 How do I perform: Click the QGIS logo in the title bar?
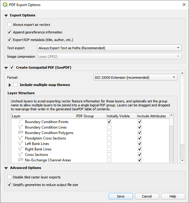(5, 5)
